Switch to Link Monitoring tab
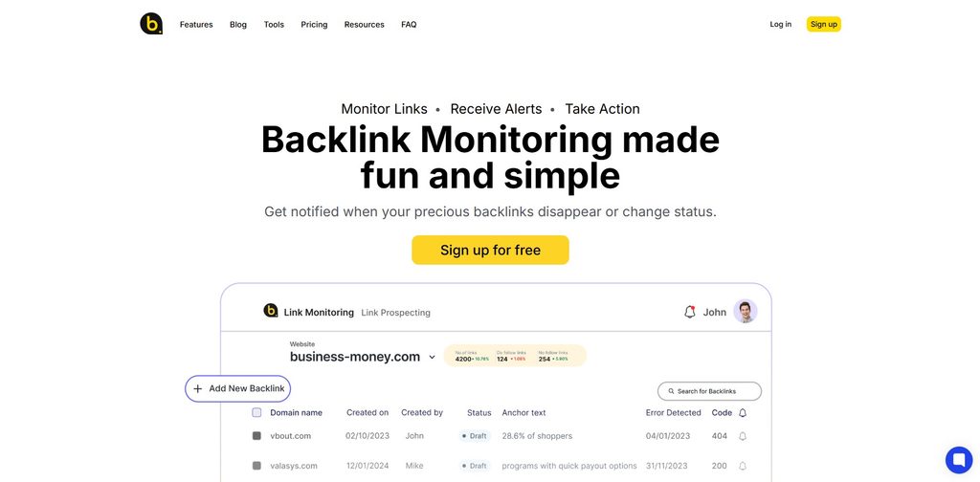 coord(319,312)
